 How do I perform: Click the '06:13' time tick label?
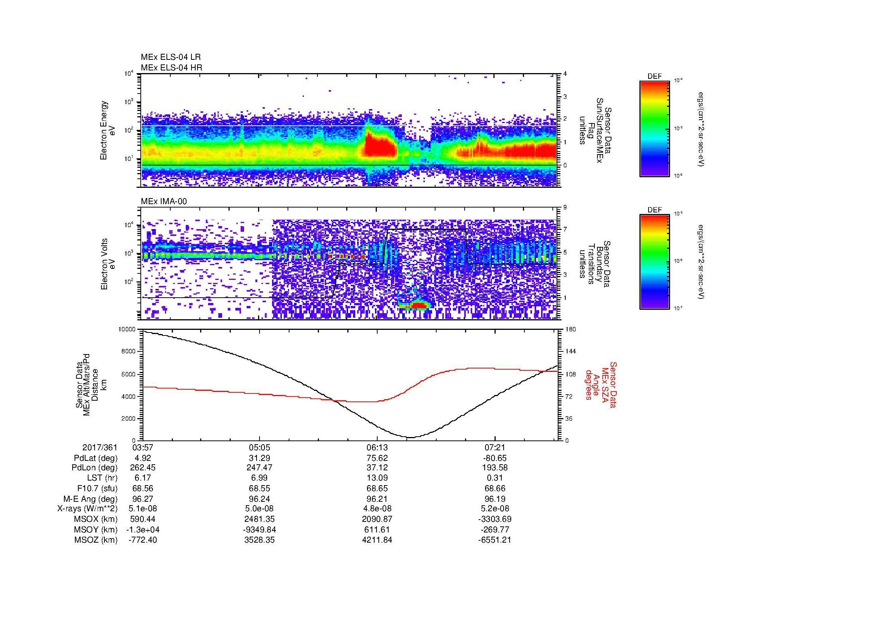377,447
